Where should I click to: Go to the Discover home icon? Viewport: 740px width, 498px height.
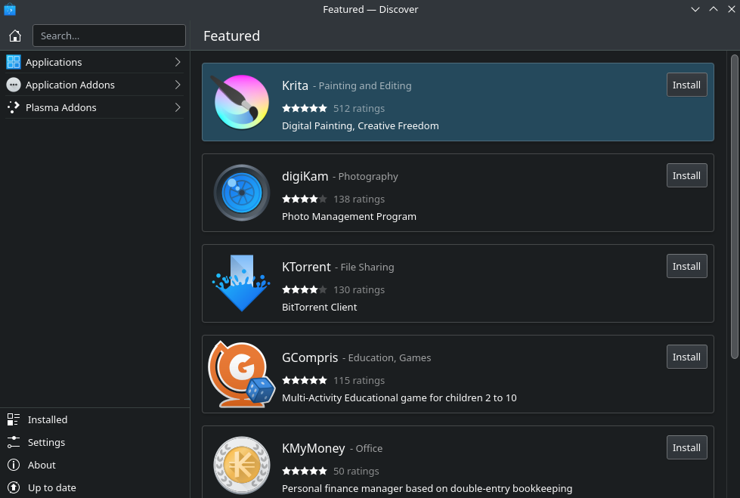[15, 36]
